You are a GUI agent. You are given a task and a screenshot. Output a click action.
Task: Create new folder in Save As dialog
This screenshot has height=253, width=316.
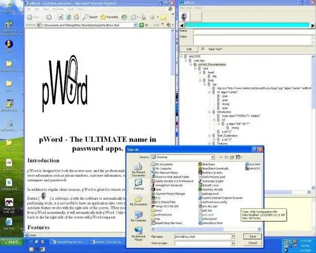click(x=232, y=157)
